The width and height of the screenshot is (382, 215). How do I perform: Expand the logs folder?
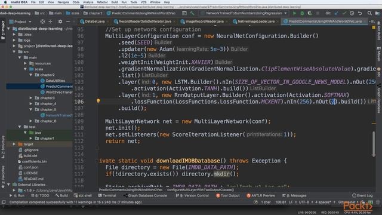pos(14,41)
